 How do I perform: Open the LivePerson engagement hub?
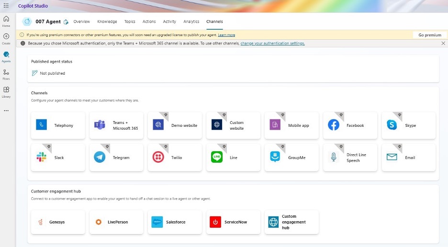point(116,222)
